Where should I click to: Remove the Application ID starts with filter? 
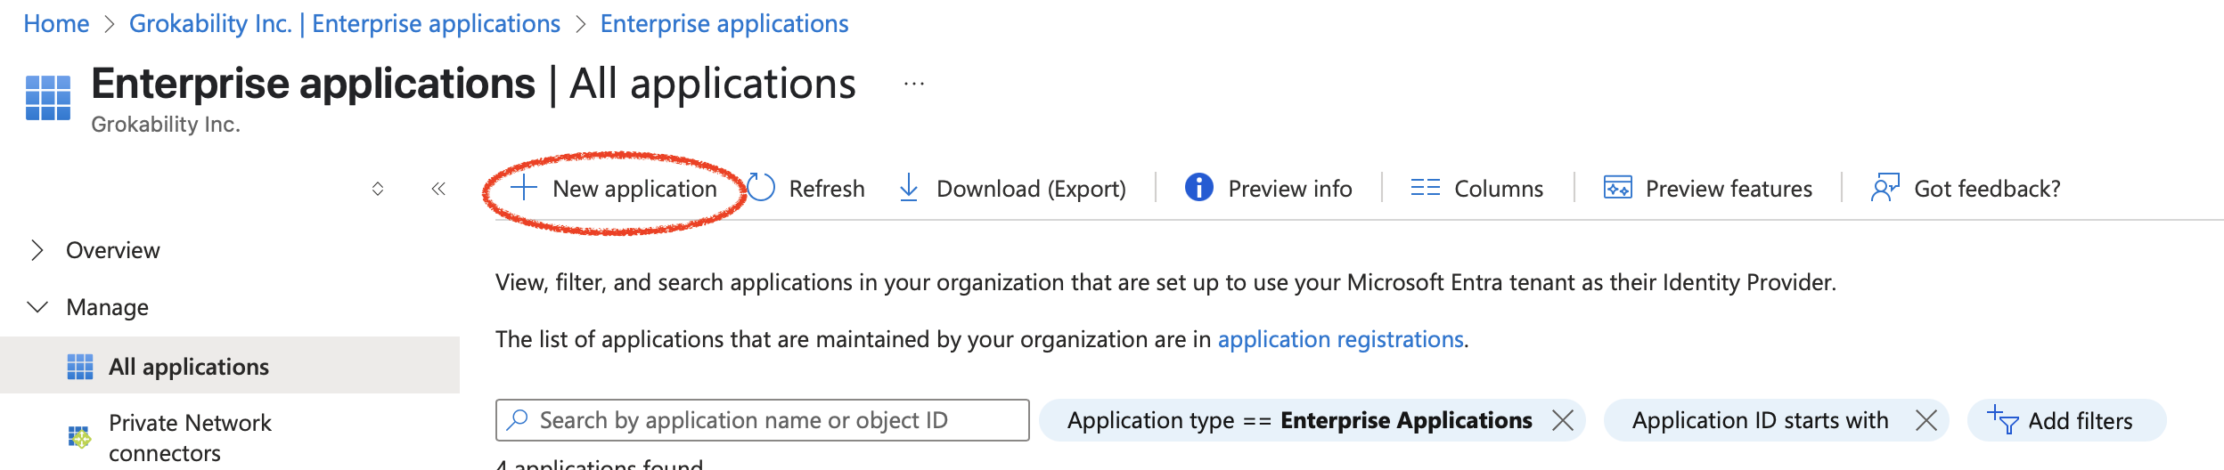point(1926,420)
